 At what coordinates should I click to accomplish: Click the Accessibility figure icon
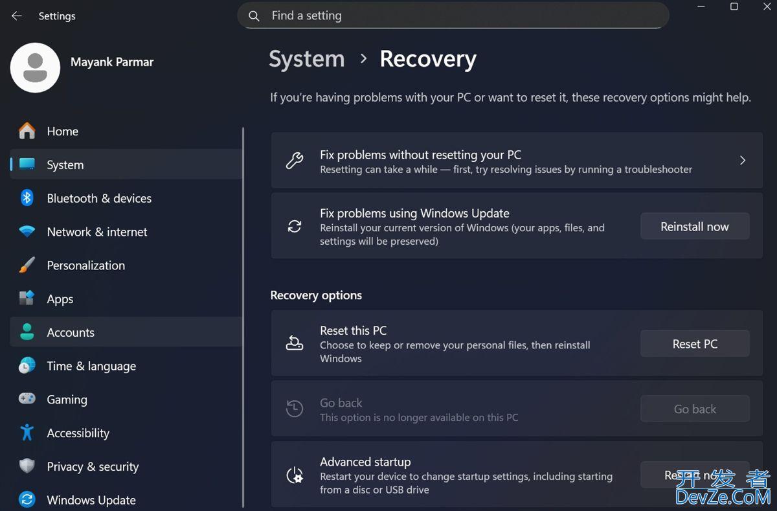coord(27,433)
